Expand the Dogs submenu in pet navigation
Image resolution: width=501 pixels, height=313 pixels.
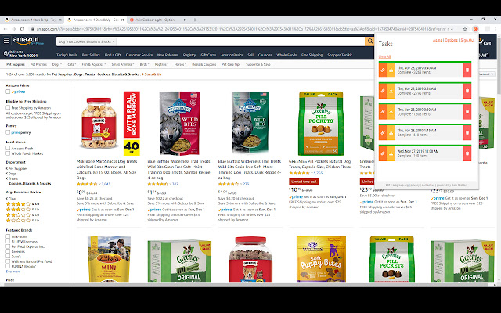tap(57, 64)
